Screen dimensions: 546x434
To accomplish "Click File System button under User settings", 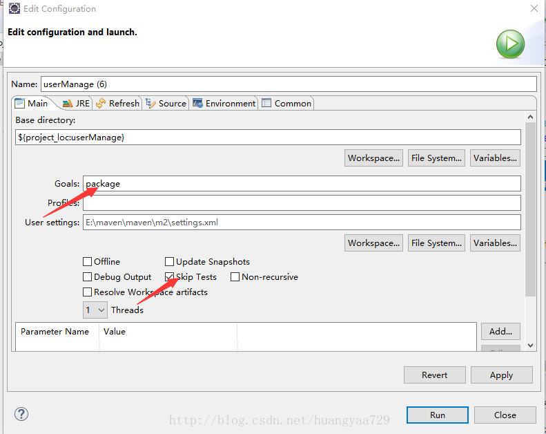I will click(x=436, y=243).
